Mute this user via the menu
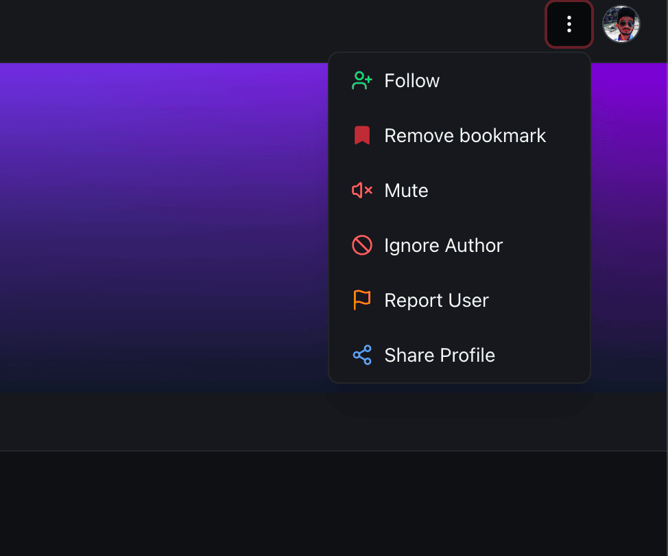668x556 pixels. [460, 191]
